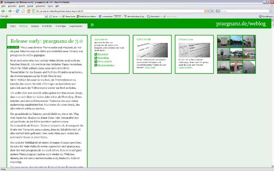Click the first feed link under Abonnieren
The width and height of the screenshot is (274, 171).
[x=103, y=54]
